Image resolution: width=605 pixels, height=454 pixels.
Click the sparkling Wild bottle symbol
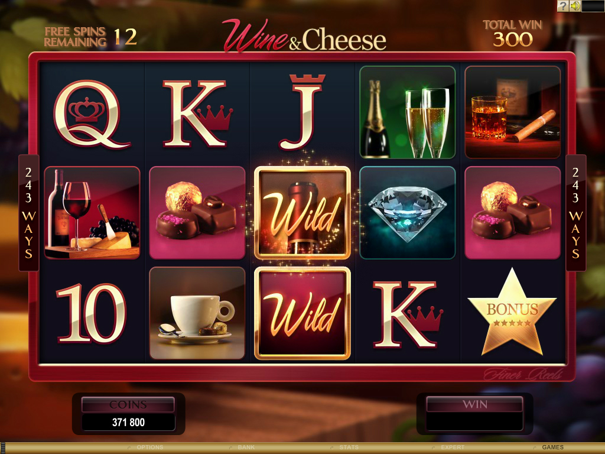302,213
